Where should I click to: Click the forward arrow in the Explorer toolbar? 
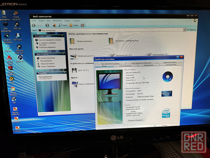click(47, 25)
